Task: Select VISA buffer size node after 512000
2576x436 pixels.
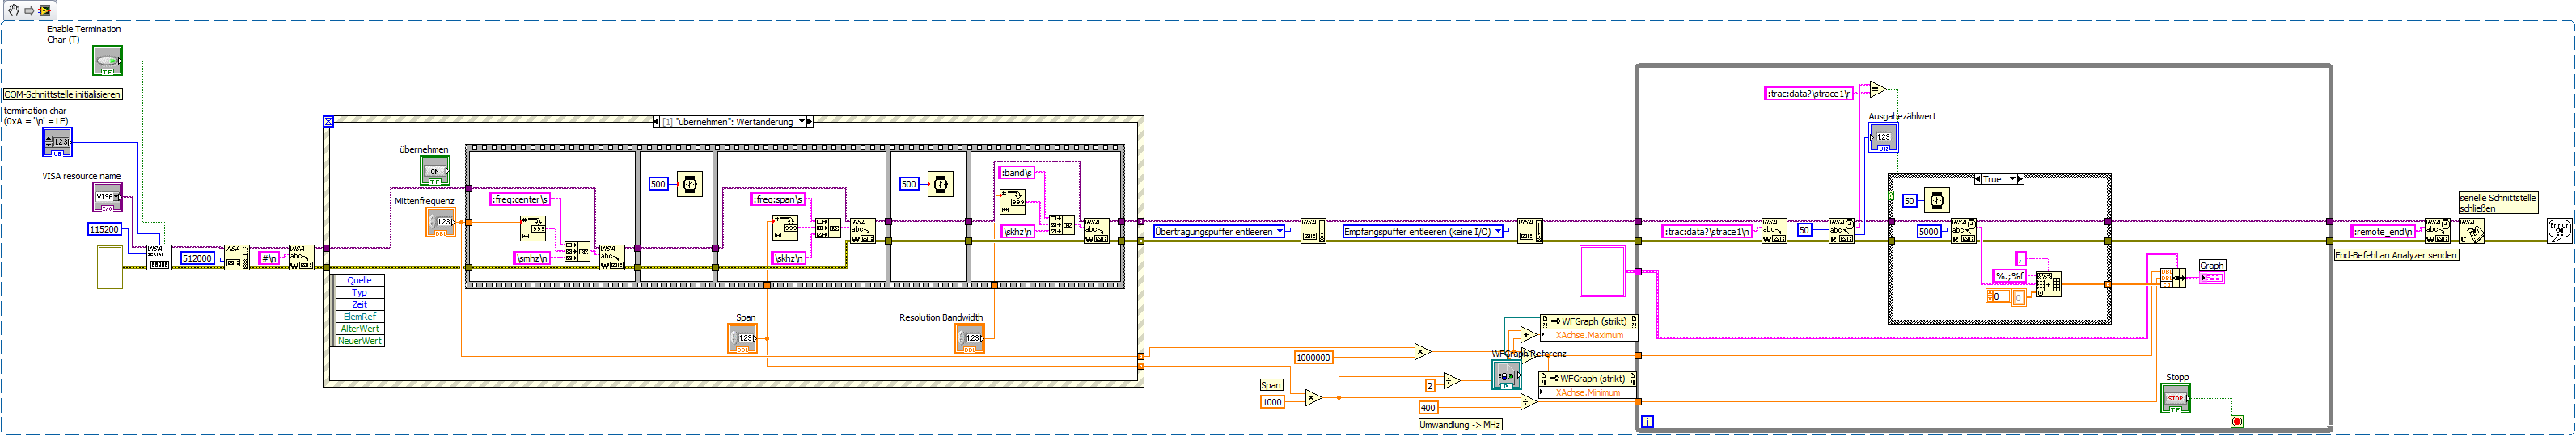Action: [x=237, y=258]
